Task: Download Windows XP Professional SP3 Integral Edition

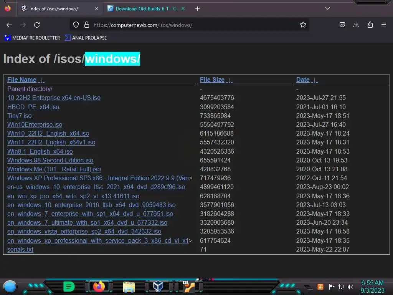Action: tap(98, 178)
